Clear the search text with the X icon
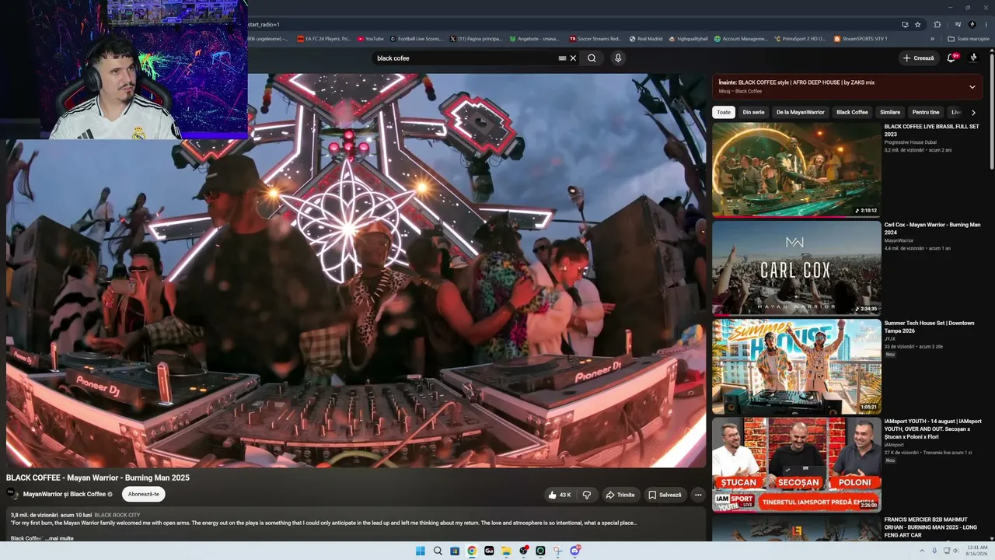995x560 pixels. pos(574,58)
